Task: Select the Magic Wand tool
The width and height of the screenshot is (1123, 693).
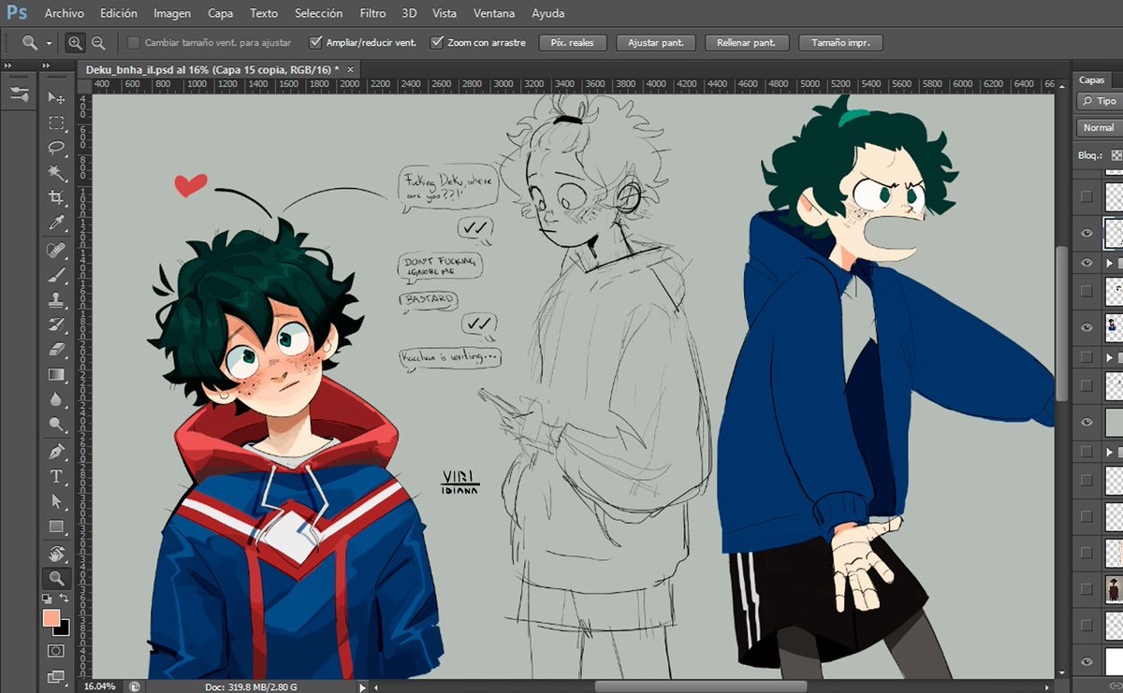Action: pyautogui.click(x=56, y=173)
